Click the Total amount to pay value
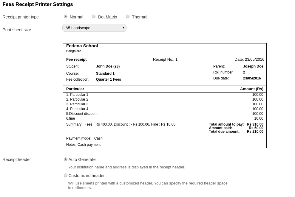The width and height of the screenshot is (295, 197). (255, 124)
